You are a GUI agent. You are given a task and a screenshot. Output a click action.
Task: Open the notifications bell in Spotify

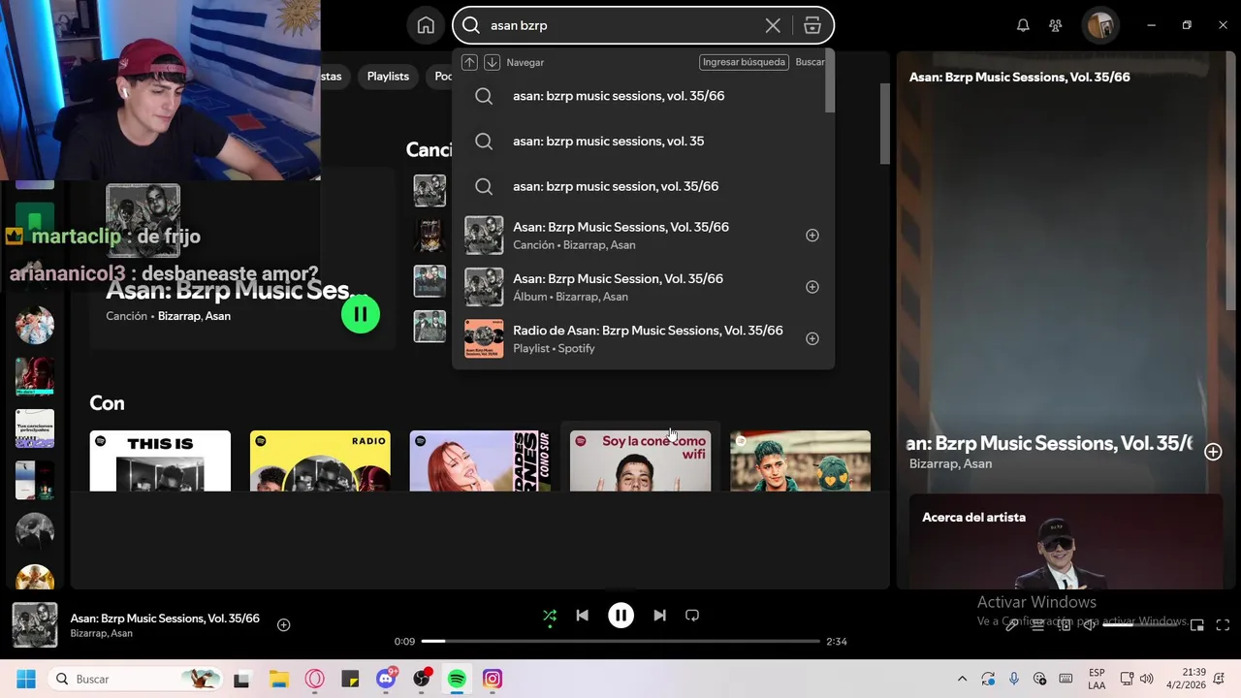[x=1023, y=25]
